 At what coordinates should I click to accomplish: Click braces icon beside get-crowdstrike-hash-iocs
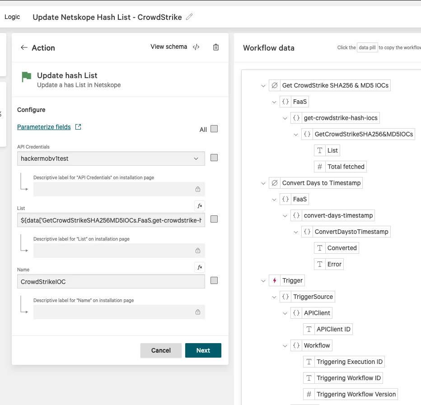point(296,118)
